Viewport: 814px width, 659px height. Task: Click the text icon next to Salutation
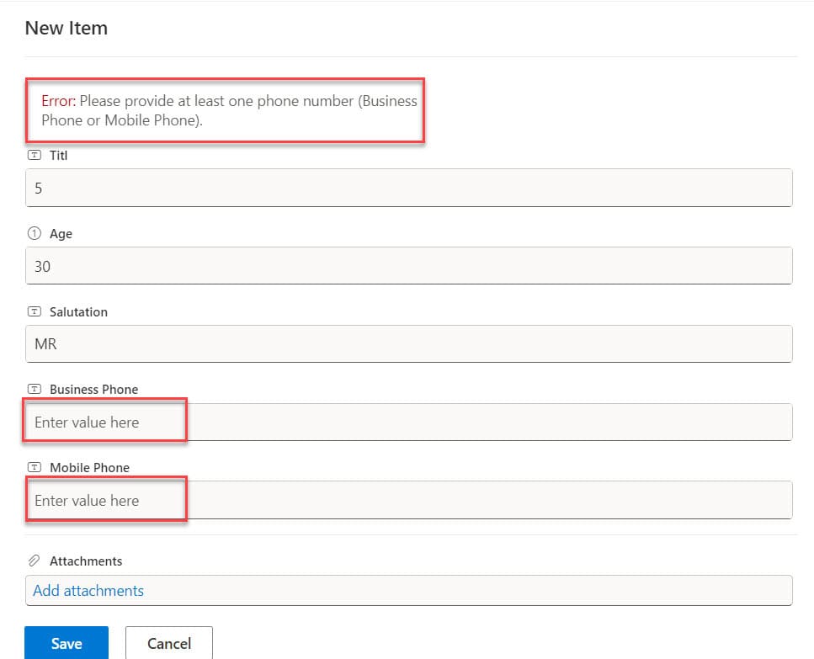(x=35, y=311)
